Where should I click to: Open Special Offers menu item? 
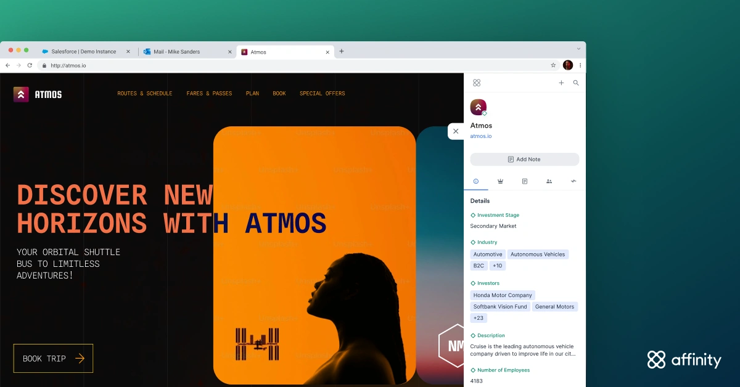(323, 94)
